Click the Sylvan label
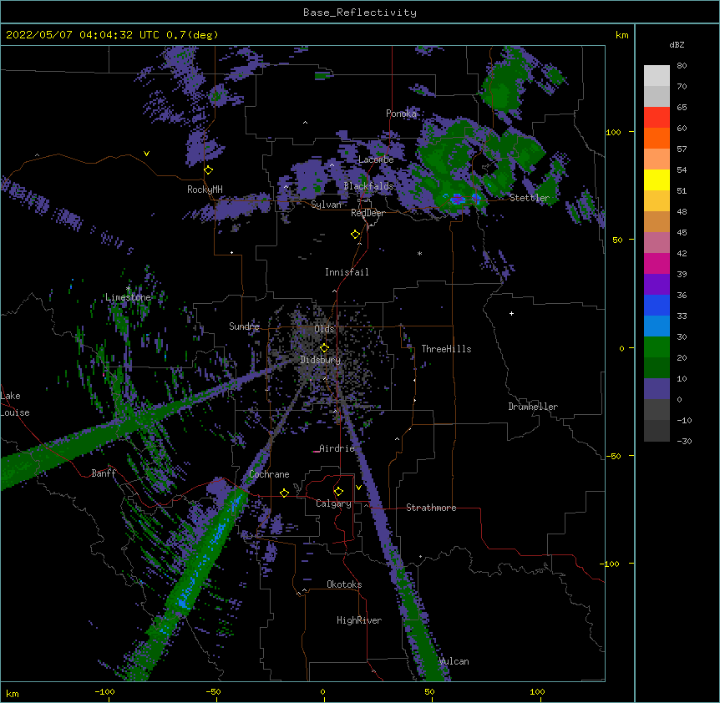The height and width of the screenshot is (703, 720). pyautogui.click(x=326, y=205)
